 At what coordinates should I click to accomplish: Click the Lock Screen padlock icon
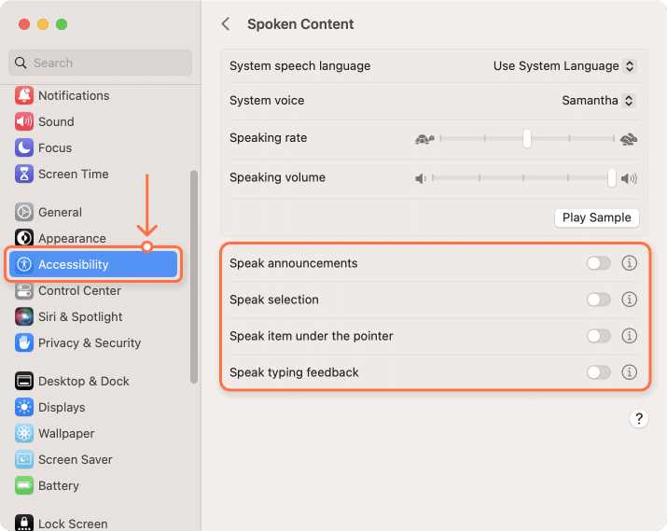tap(24, 523)
